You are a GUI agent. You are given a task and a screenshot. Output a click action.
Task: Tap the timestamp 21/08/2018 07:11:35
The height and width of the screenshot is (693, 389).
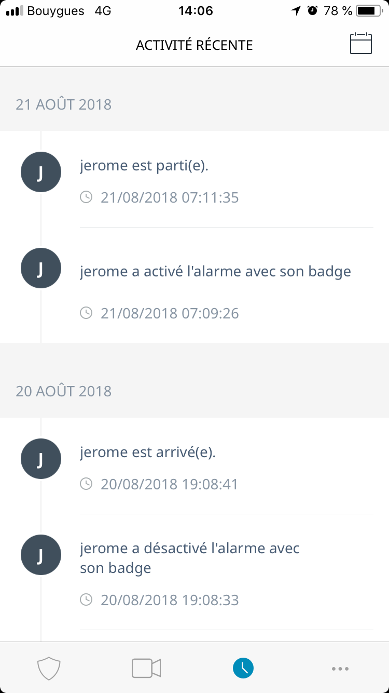[x=170, y=198]
